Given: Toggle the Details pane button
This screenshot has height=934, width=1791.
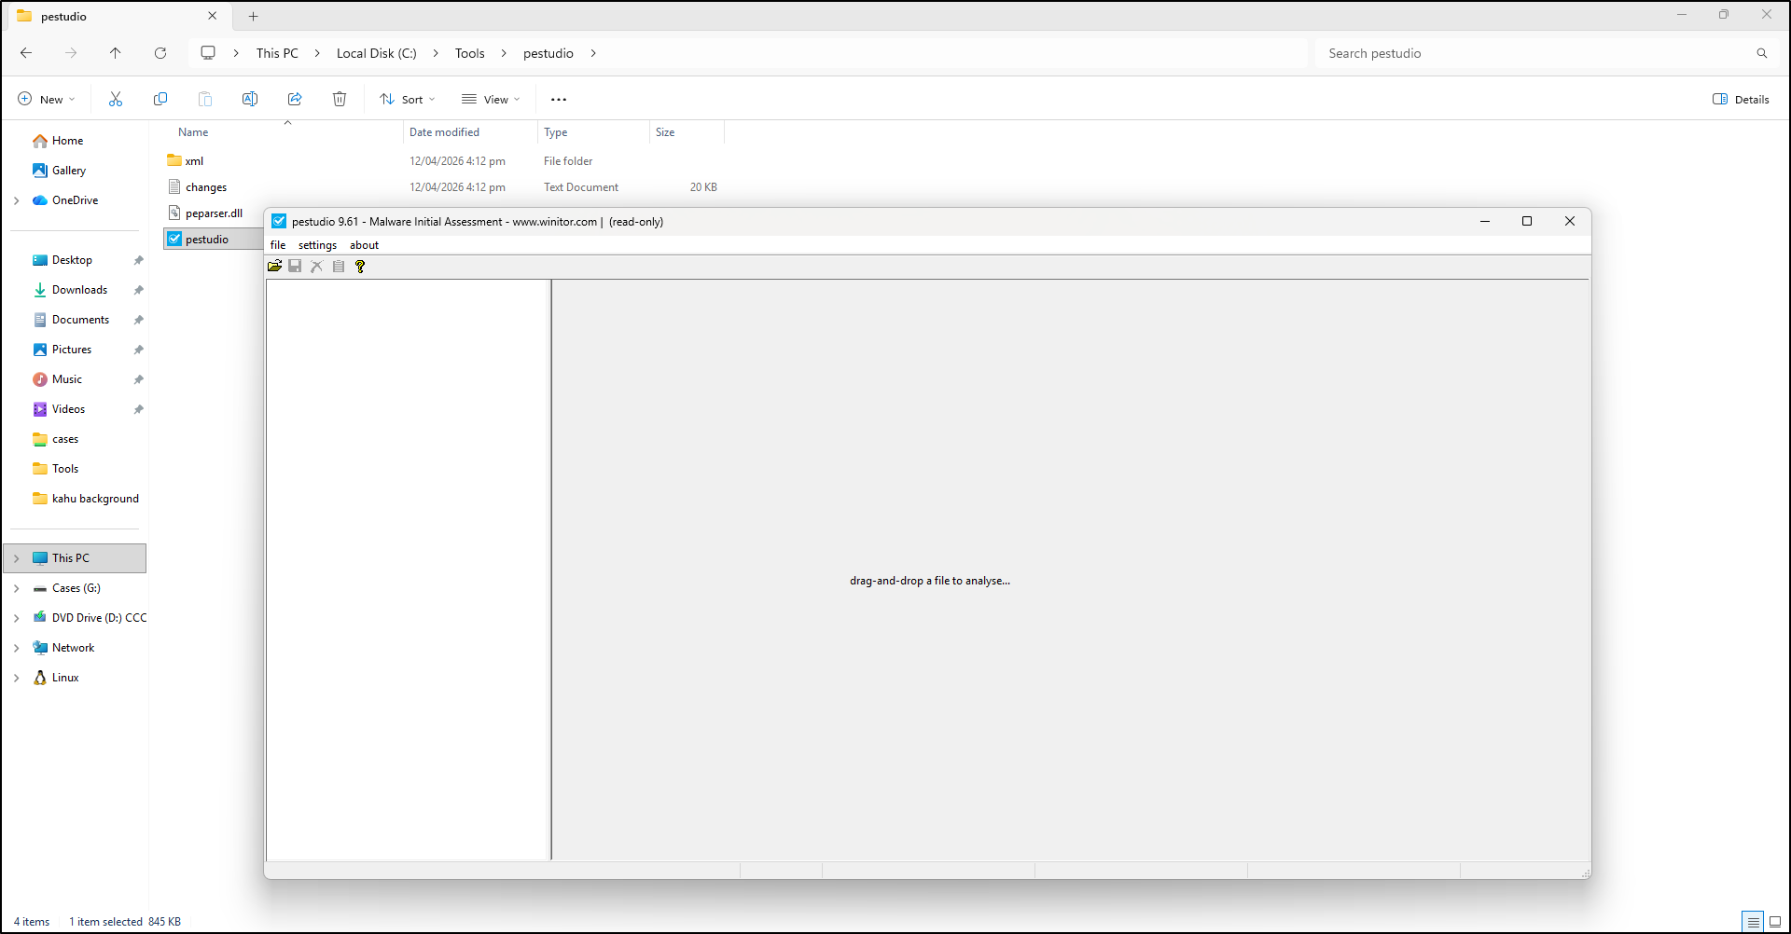Looking at the screenshot, I should coord(1741,99).
